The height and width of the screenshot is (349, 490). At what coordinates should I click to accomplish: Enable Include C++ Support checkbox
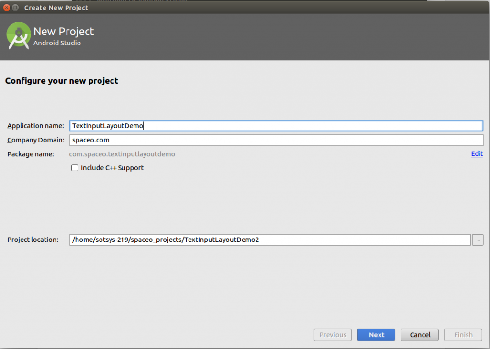[x=75, y=168]
